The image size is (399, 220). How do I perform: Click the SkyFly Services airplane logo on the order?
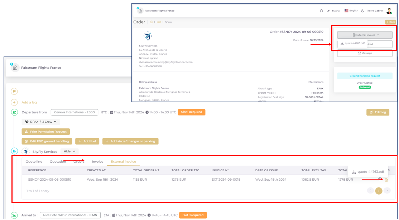(148, 36)
